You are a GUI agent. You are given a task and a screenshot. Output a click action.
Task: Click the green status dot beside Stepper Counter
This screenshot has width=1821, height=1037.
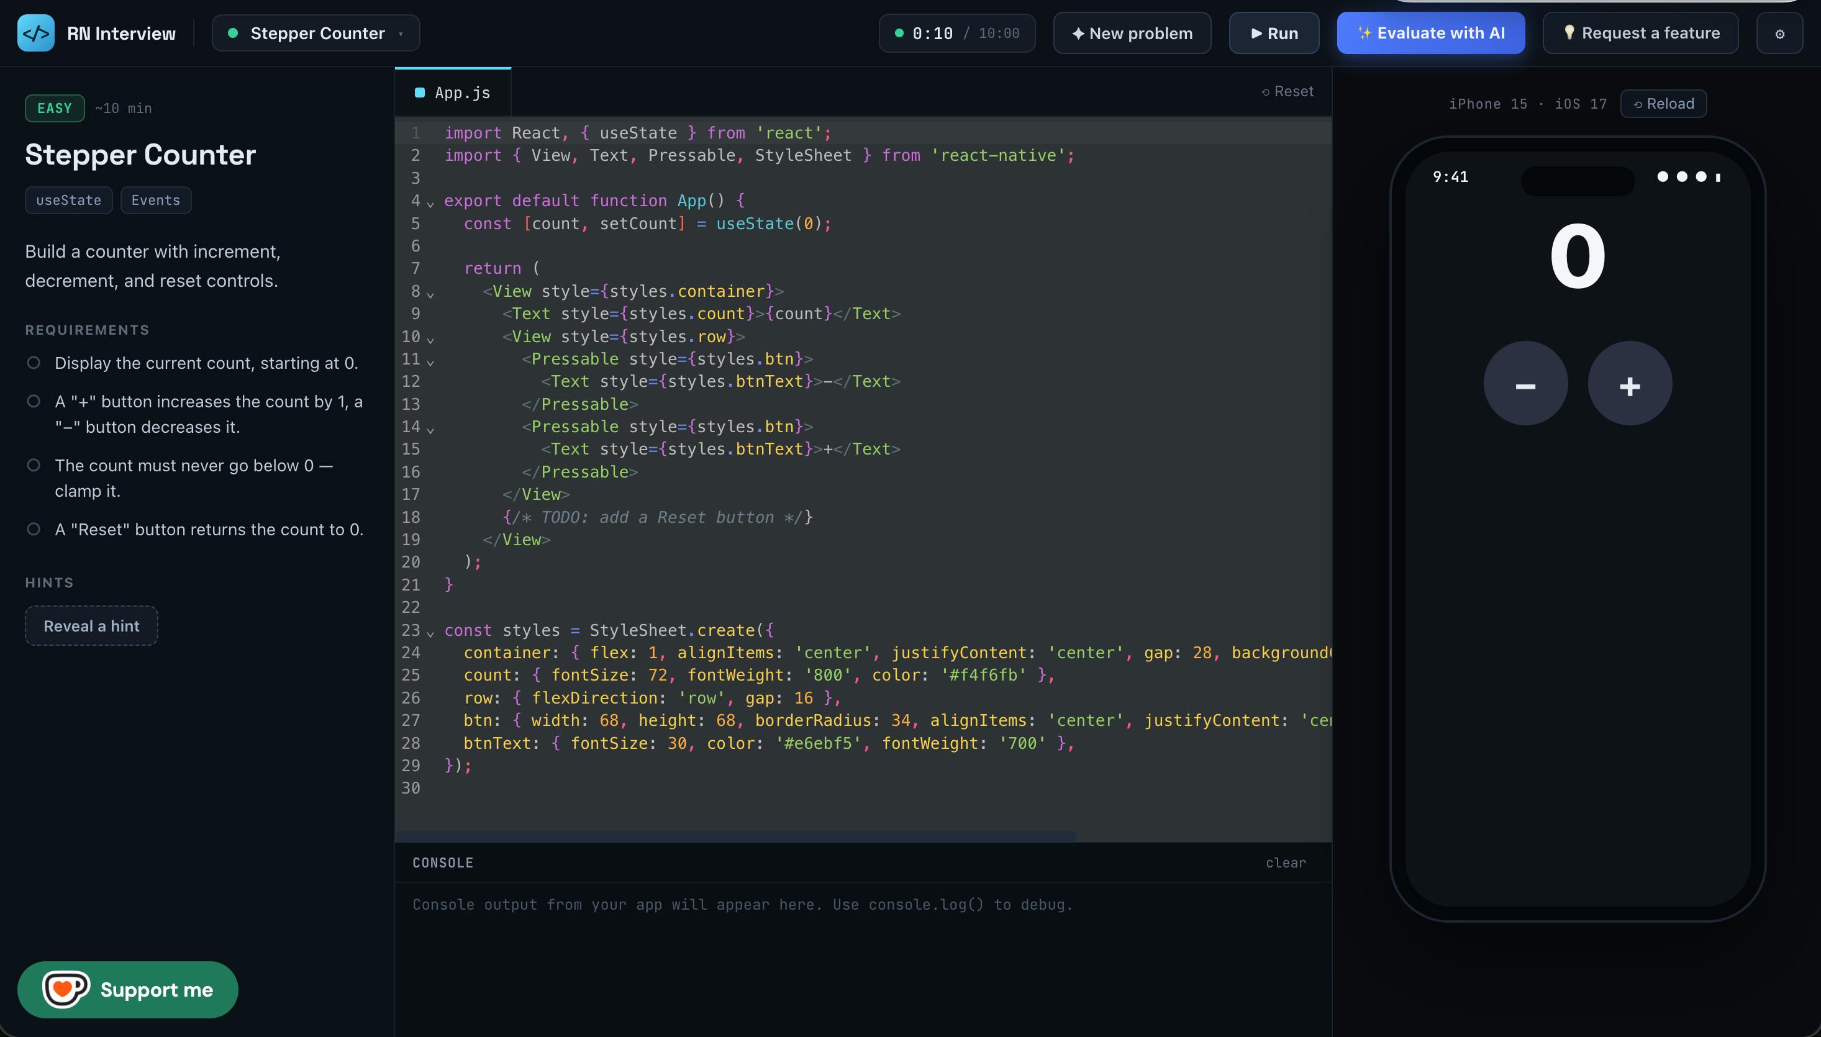(232, 33)
